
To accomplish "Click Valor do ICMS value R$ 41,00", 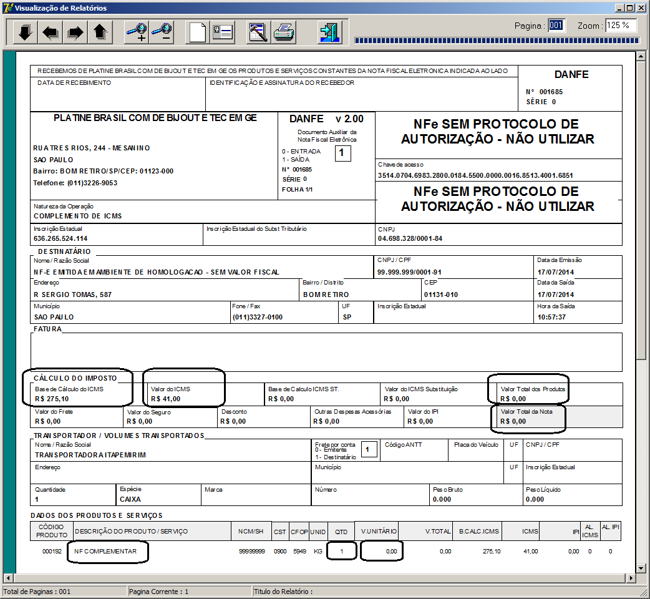I will 165,399.
